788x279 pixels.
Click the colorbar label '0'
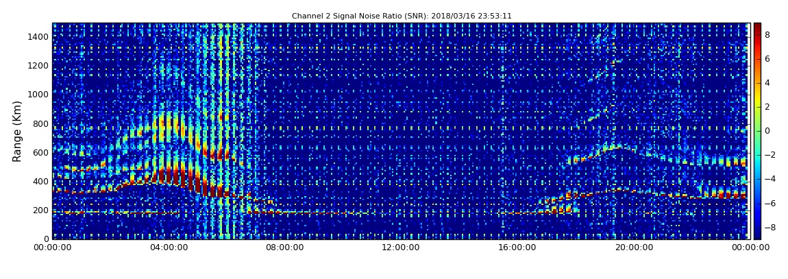pos(767,131)
